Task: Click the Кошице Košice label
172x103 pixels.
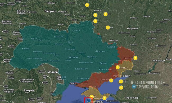Action: click(x=8, y=60)
